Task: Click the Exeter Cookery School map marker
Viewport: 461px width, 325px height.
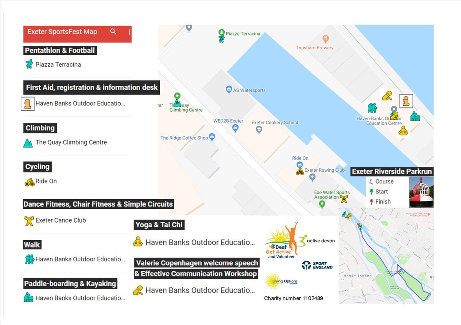Action: coord(259,130)
